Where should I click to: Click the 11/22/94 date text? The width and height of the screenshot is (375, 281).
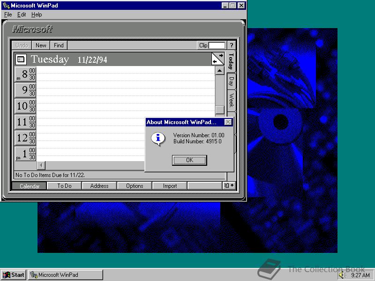[92, 60]
